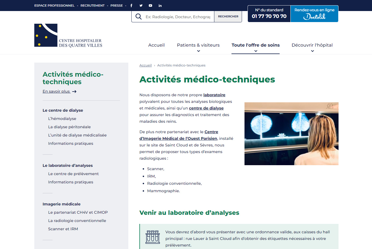Expand the Découvrir l'hôpital dropdown chevron
This screenshot has height=249, width=372.
[313, 51]
